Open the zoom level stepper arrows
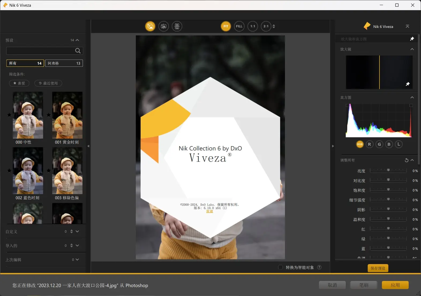The width and height of the screenshot is (421, 296). tap(274, 26)
